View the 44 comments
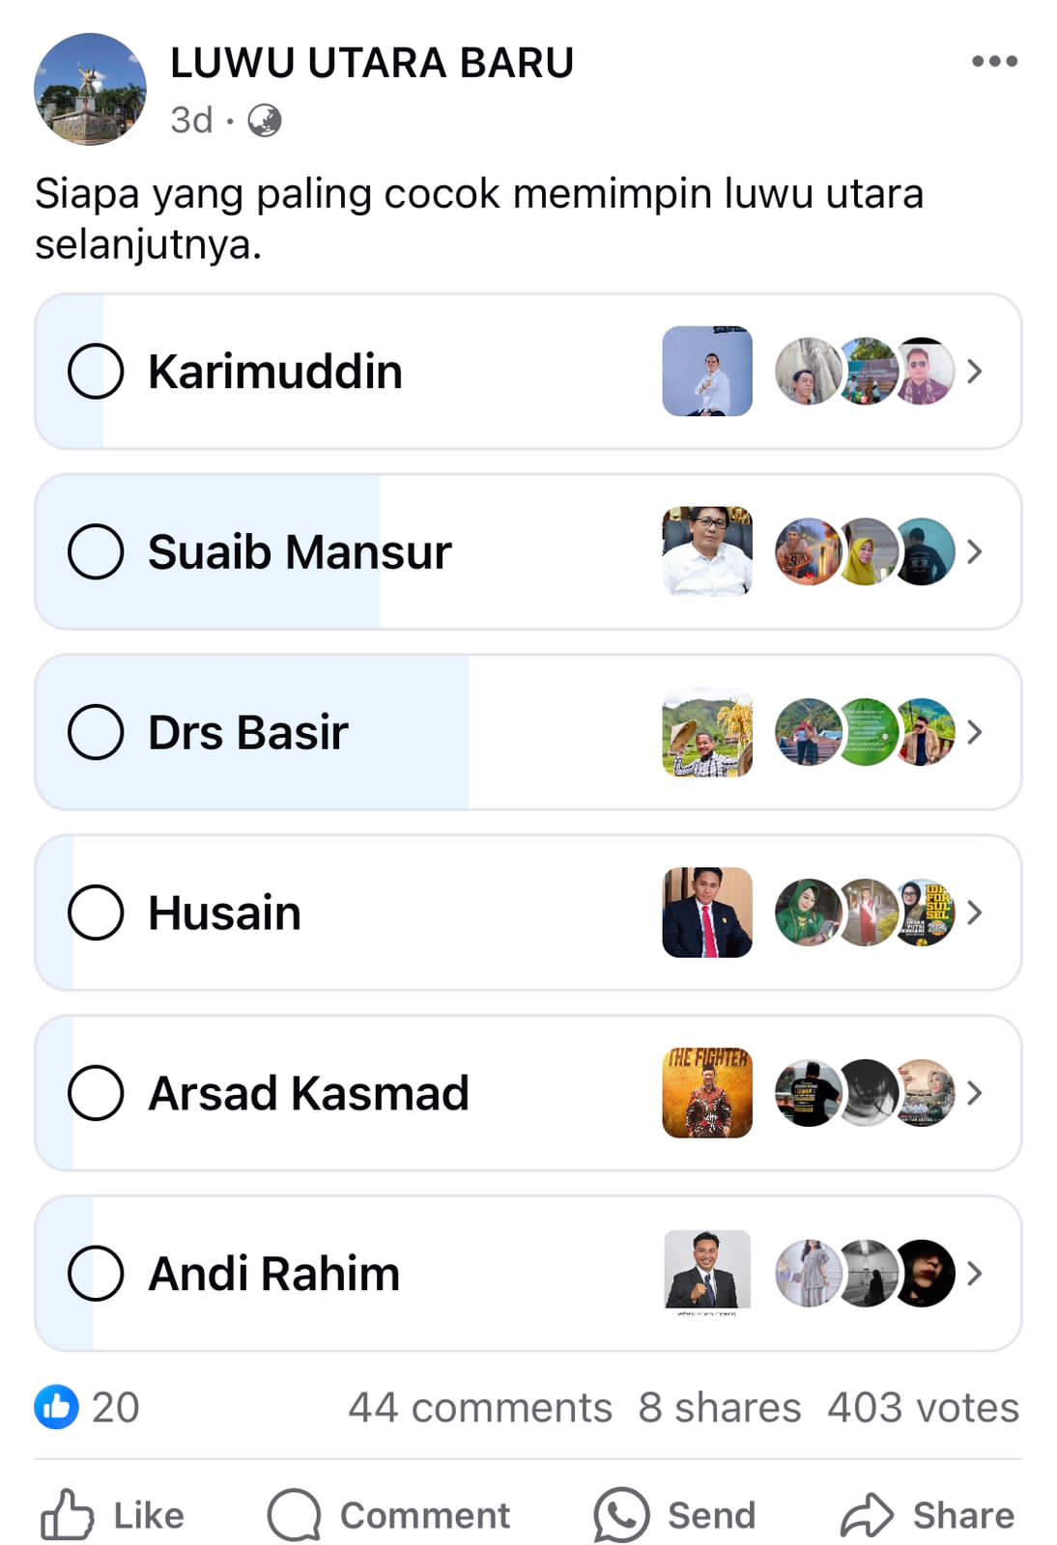Image resolution: width=1057 pixels, height=1545 pixels. [x=479, y=1408]
